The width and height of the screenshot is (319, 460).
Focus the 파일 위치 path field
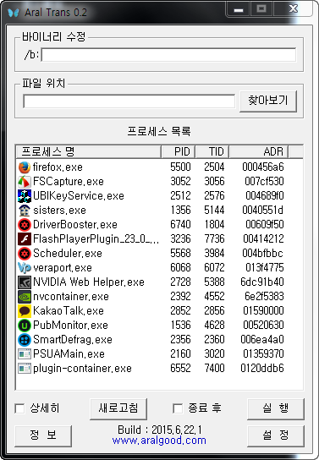129,101
